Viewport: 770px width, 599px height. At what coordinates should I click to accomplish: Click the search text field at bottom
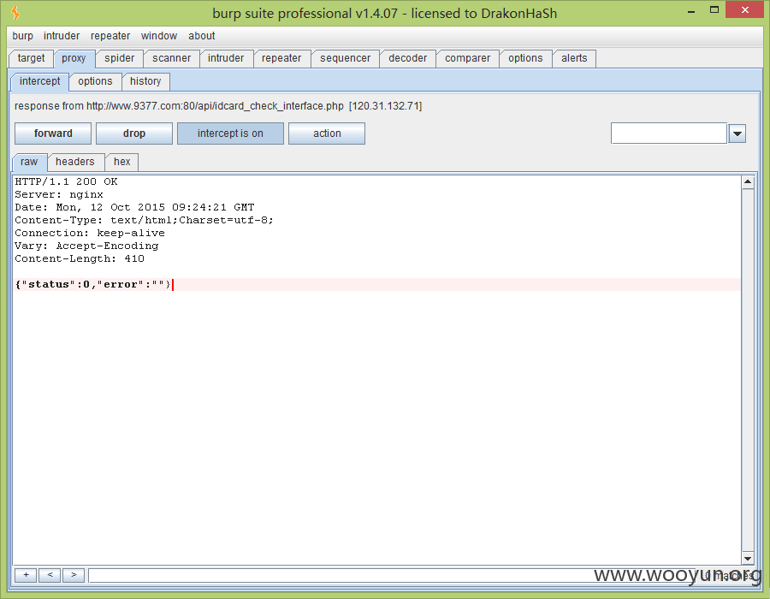pos(393,575)
